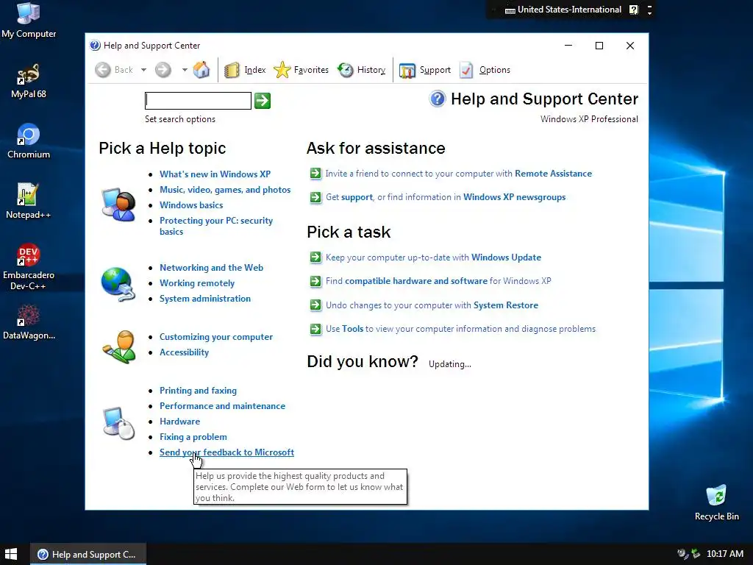
Task: Open Printing and faxing topic
Action: 198,391
